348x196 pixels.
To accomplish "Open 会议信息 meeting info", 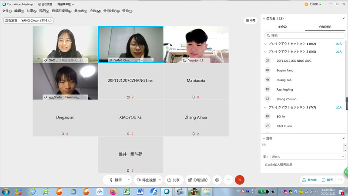I will pyautogui.click(x=45, y=4).
